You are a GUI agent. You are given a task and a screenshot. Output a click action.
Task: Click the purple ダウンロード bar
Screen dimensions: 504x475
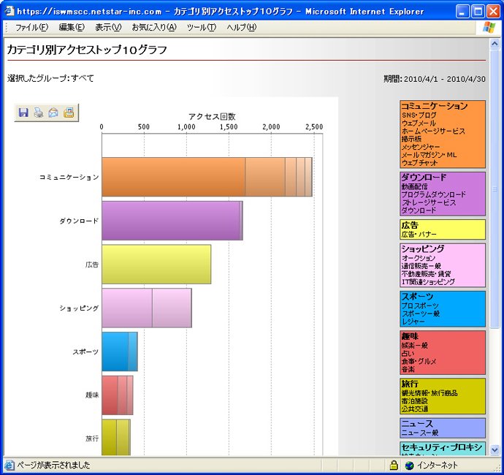[x=172, y=221]
